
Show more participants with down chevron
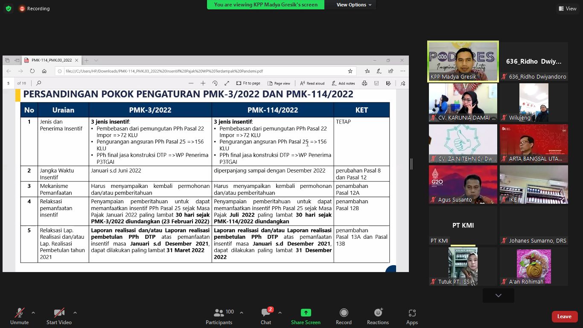click(x=498, y=296)
